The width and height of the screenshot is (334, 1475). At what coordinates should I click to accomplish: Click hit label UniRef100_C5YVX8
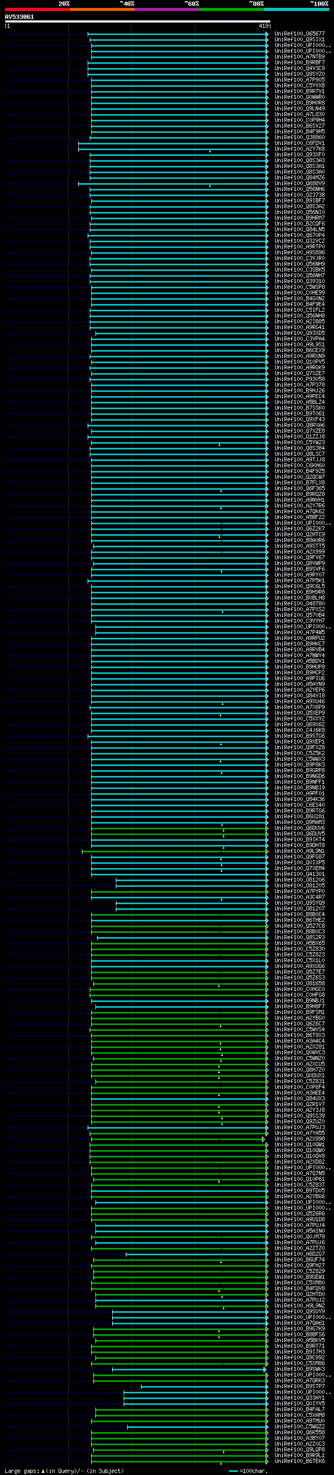pos(300,85)
